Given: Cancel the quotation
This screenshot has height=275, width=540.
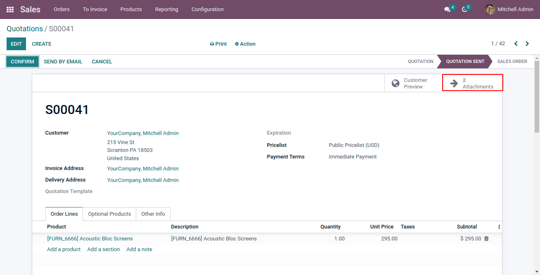Looking at the screenshot, I should tap(102, 62).
